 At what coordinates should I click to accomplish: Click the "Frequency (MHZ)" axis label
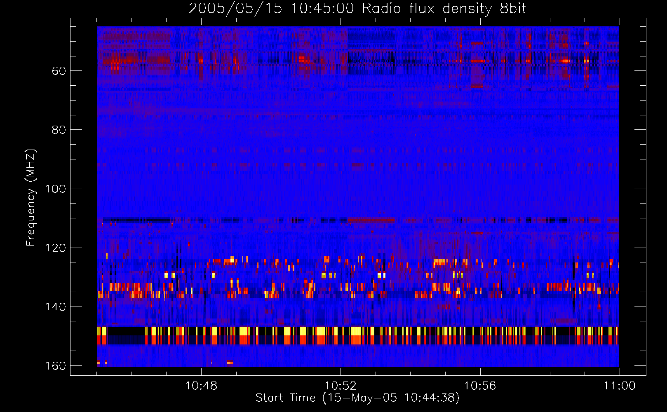31,197
